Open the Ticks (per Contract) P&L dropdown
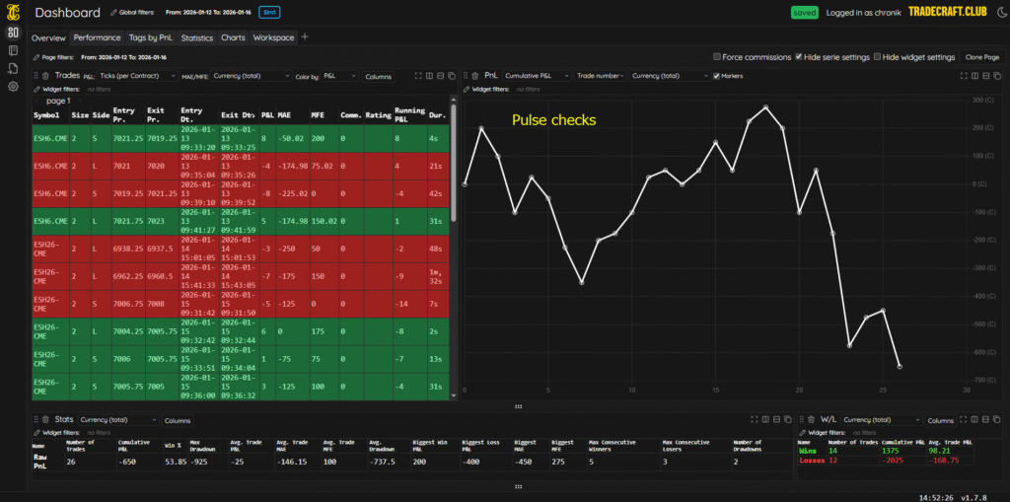1010x502 pixels. point(137,76)
